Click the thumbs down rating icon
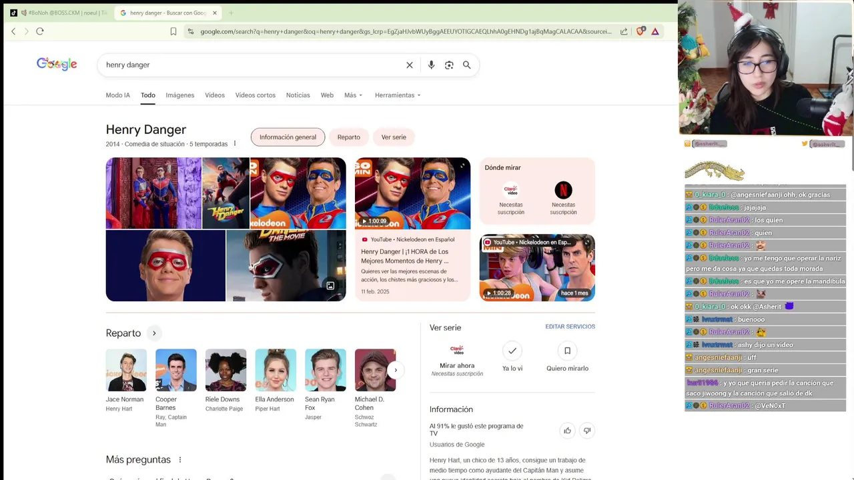 [x=587, y=431]
